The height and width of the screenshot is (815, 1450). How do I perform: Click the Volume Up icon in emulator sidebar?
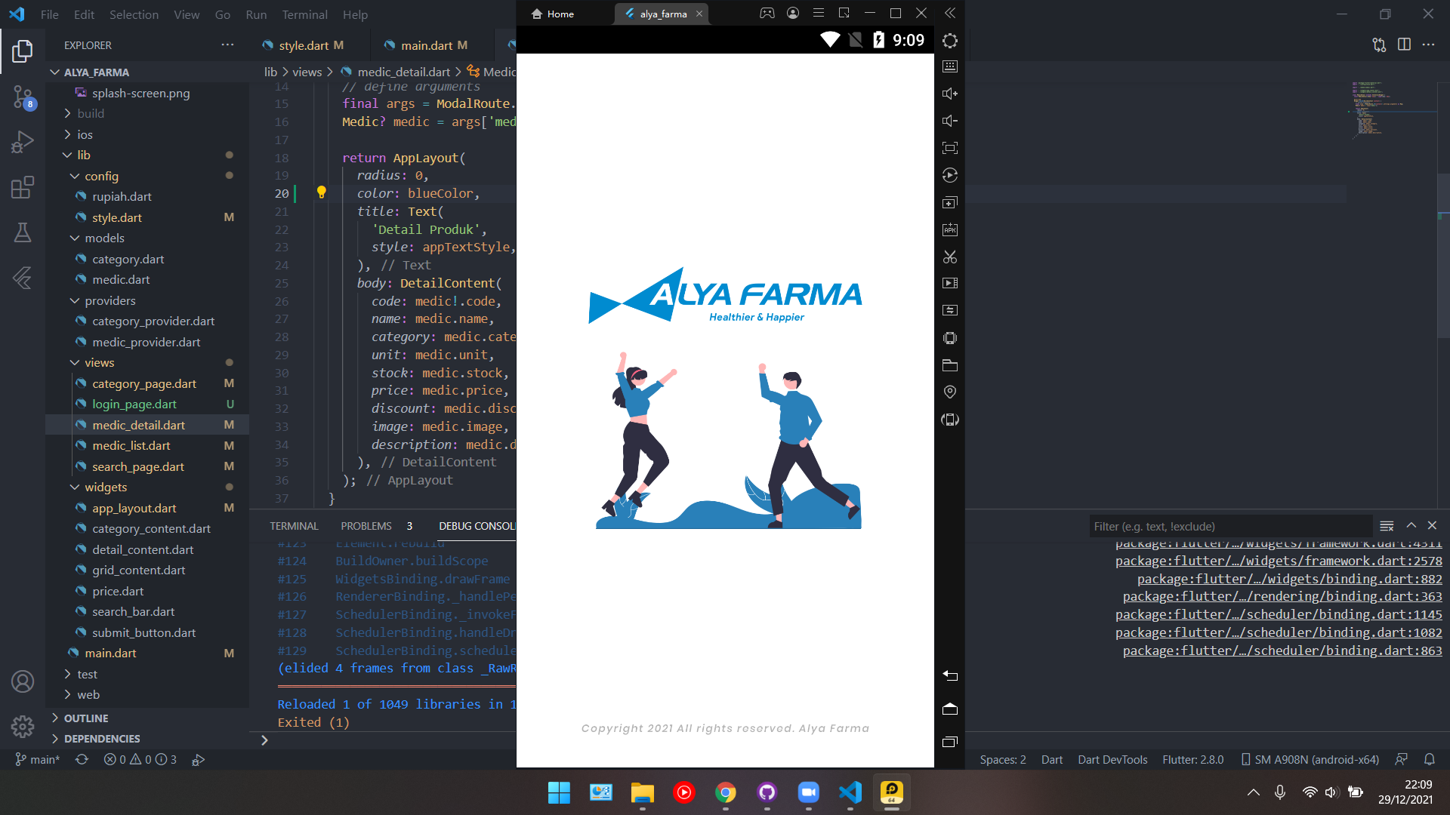(949, 93)
